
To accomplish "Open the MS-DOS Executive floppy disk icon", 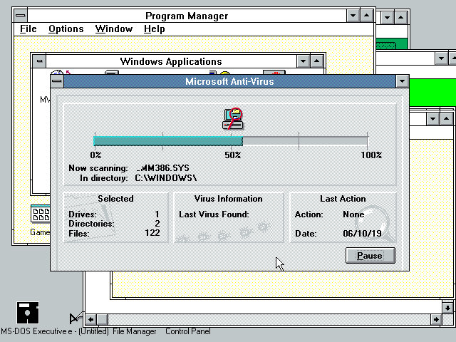I will click(28, 313).
